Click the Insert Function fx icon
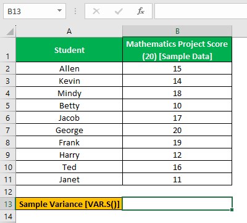 point(141,11)
